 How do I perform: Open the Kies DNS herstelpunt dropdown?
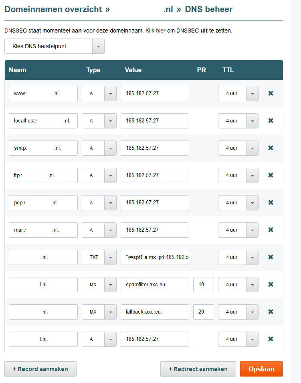point(98,46)
